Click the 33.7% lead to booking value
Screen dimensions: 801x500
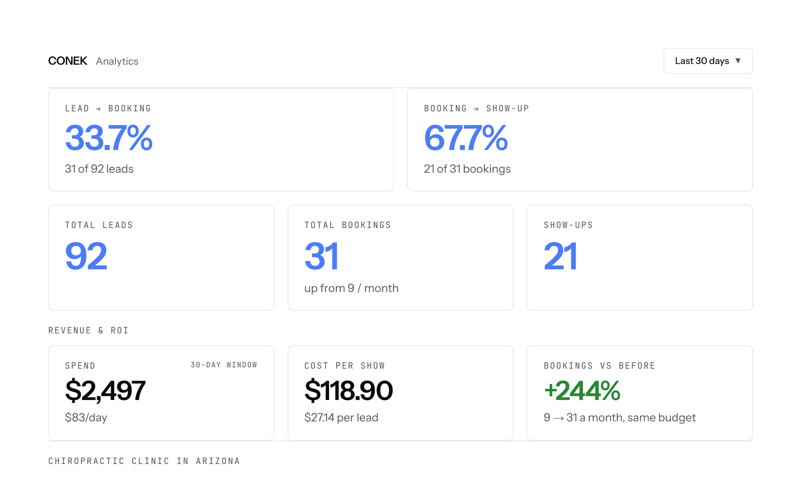(109, 138)
